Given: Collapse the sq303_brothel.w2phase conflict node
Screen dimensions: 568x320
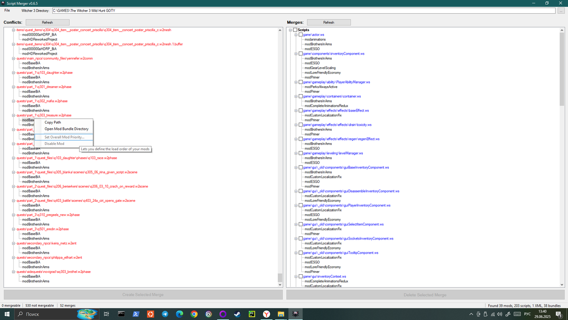Looking at the screenshot, I should [13, 272].
